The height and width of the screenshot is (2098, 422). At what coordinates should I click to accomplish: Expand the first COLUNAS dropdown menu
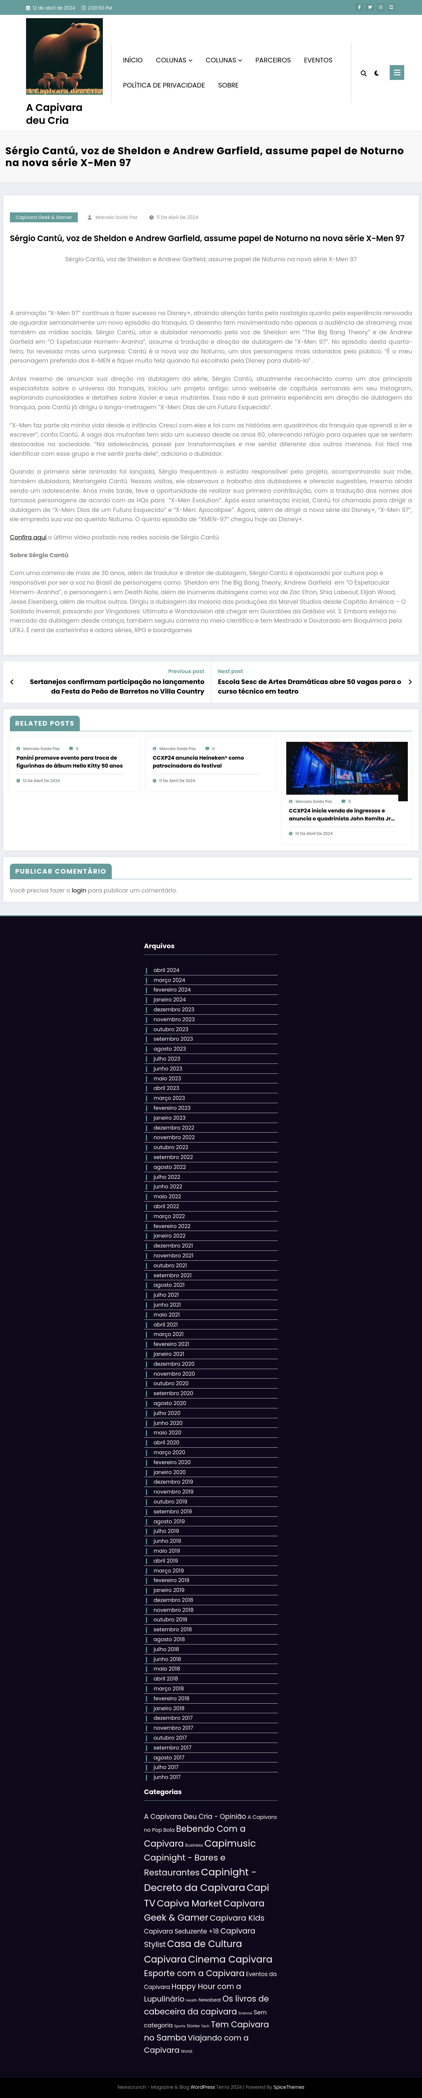point(174,60)
